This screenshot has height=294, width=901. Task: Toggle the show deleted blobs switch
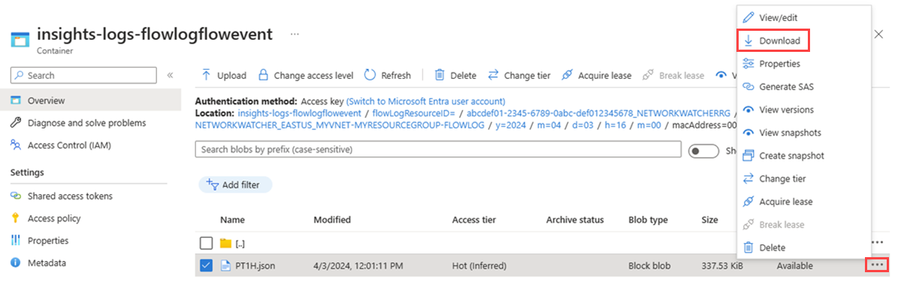point(703,150)
